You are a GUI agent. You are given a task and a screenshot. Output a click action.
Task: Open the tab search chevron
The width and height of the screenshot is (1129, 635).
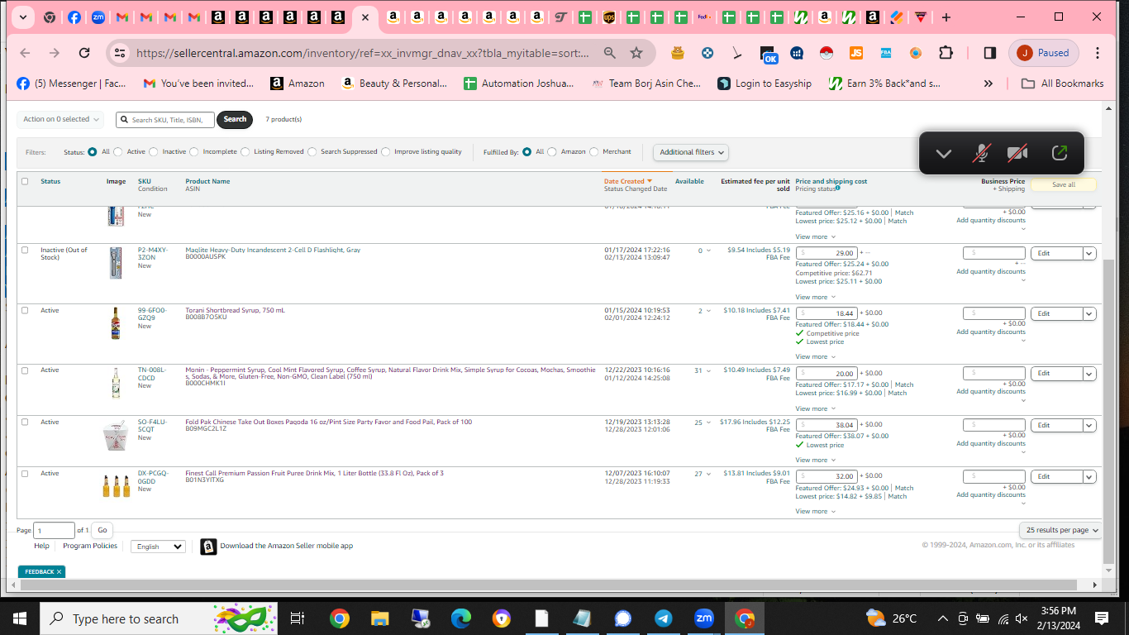pyautogui.click(x=22, y=17)
